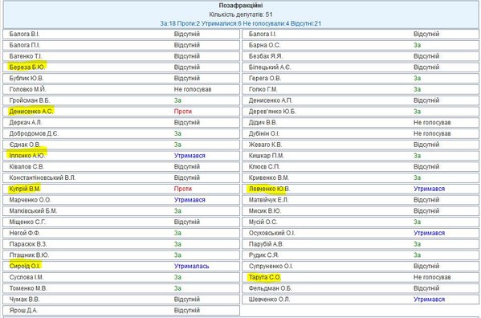Select the highlighted Сироїд О.І. name
Image resolution: width=481 pixels, height=318 pixels.
point(25,266)
